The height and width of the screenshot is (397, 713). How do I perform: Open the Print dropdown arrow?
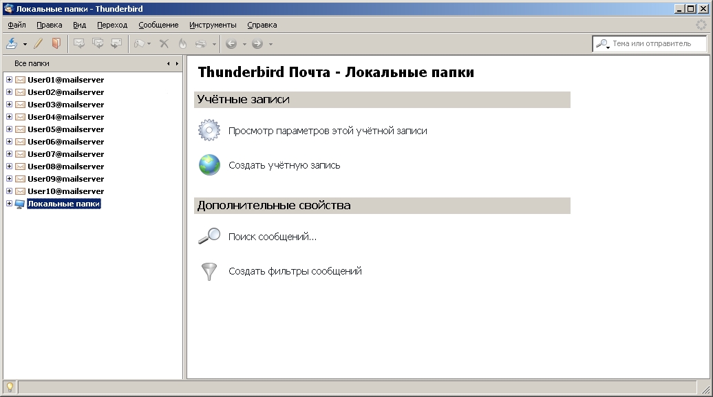point(214,44)
